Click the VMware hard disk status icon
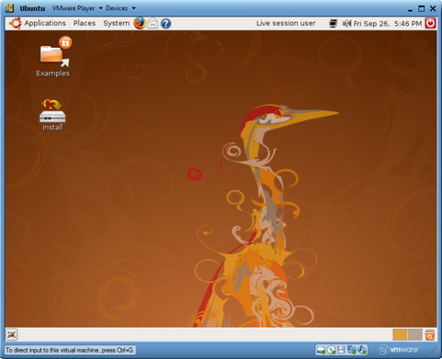This screenshot has width=442, height=359. pos(321,350)
